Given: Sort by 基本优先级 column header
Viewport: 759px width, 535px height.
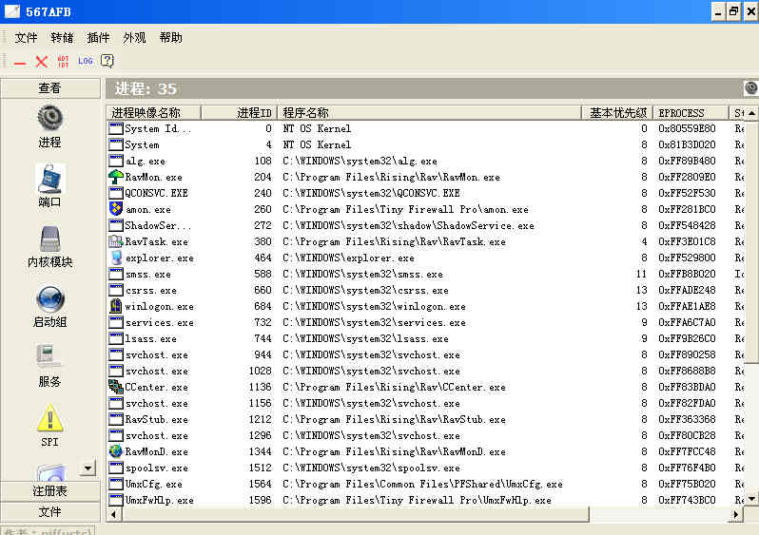Looking at the screenshot, I should coord(617,113).
